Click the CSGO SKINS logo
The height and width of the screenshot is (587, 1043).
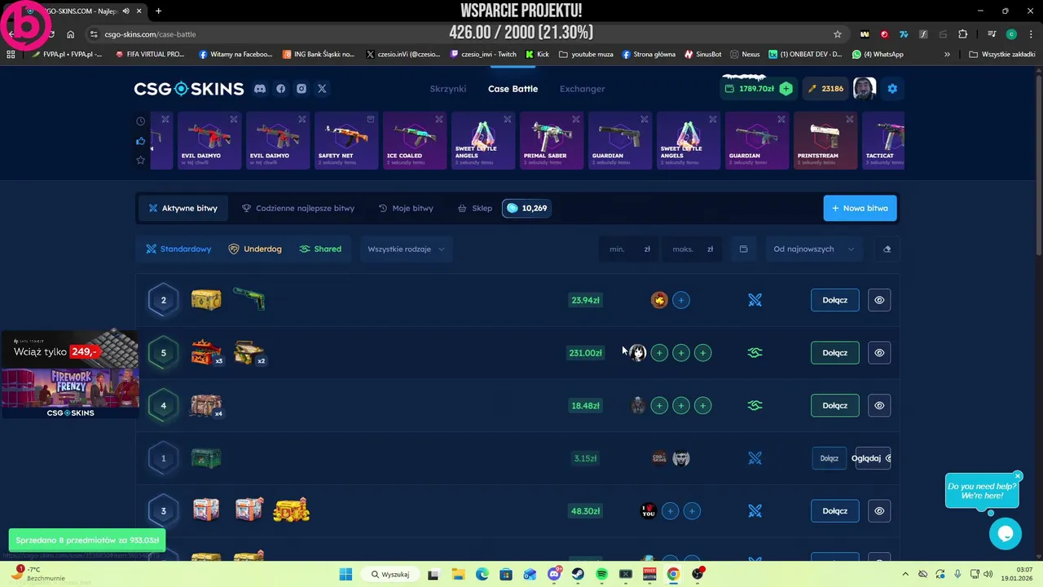[x=189, y=89]
